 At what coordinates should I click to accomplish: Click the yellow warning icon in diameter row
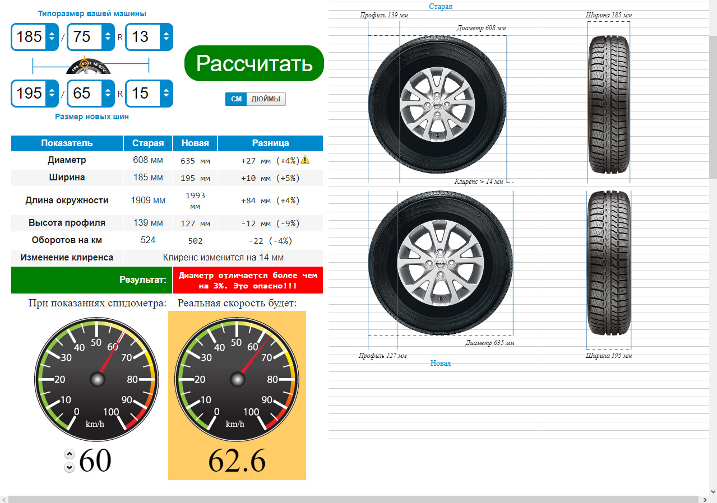click(305, 160)
